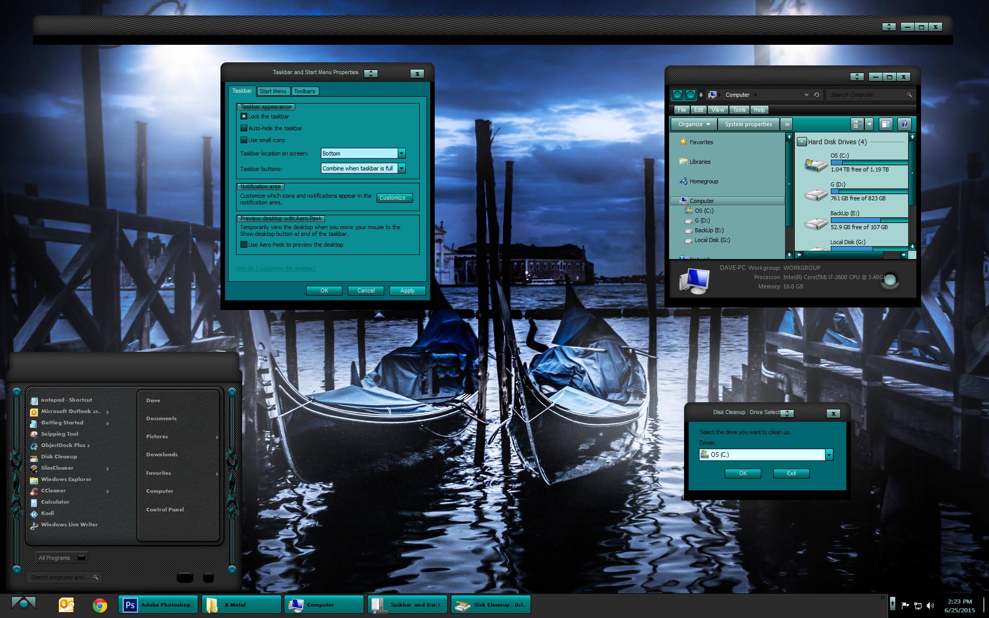Collapse the Hard Disk Drives group
This screenshot has width=989, height=618.
(x=802, y=142)
